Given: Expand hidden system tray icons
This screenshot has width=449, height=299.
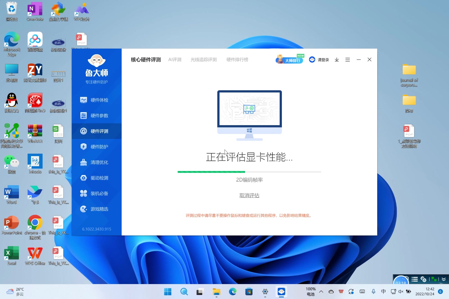Looking at the screenshot, I should pyautogui.click(x=321, y=292).
